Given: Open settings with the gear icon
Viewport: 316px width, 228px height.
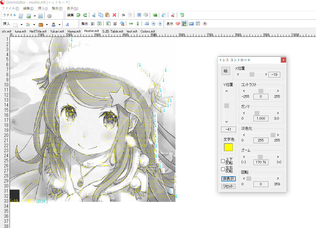Looking at the screenshot, I should pyautogui.click(x=49, y=16).
